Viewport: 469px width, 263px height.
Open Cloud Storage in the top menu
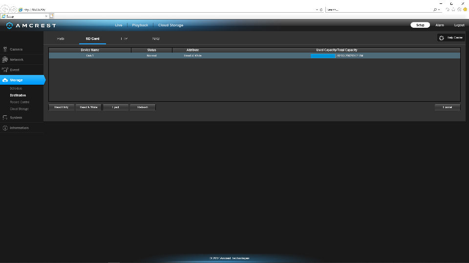coord(171,25)
